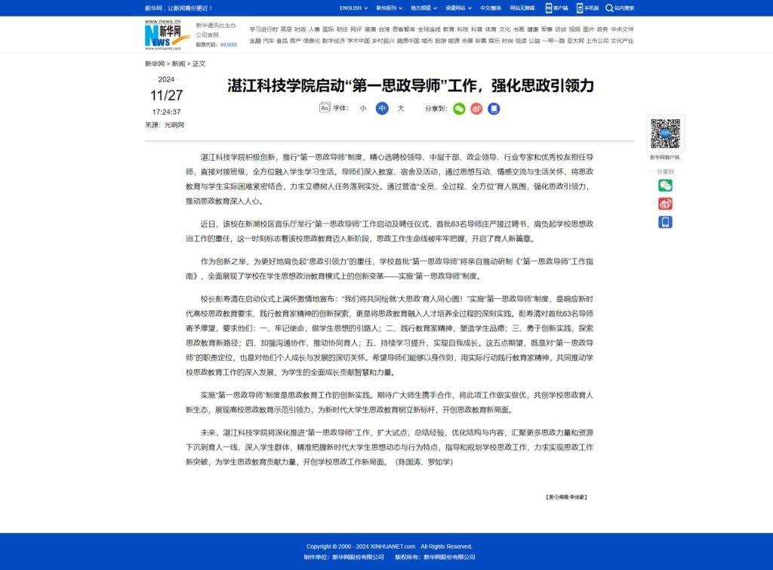Open the 军事 section
The height and width of the screenshot is (570, 773).
click(x=547, y=29)
